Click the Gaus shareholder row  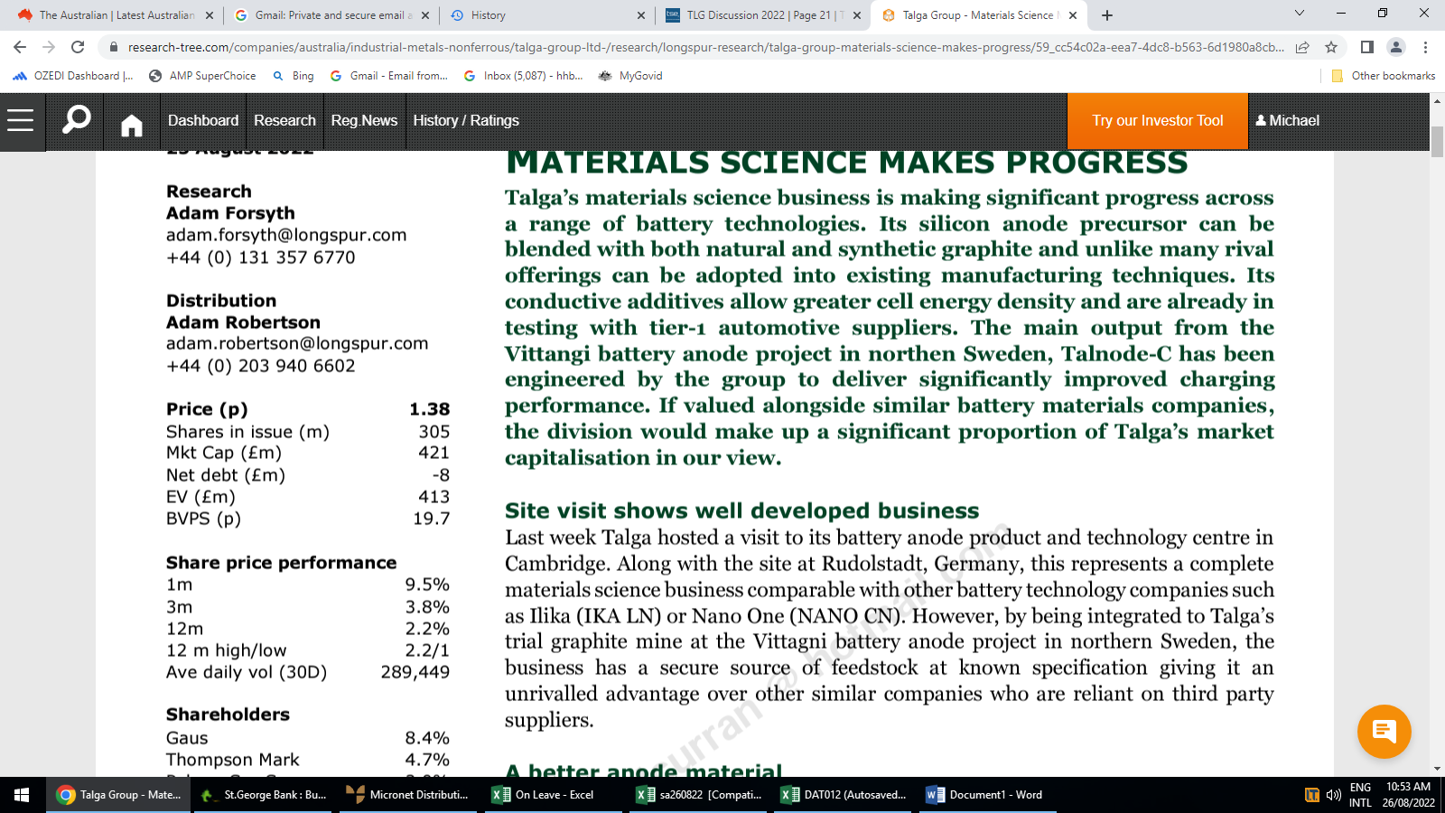pos(308,738)
